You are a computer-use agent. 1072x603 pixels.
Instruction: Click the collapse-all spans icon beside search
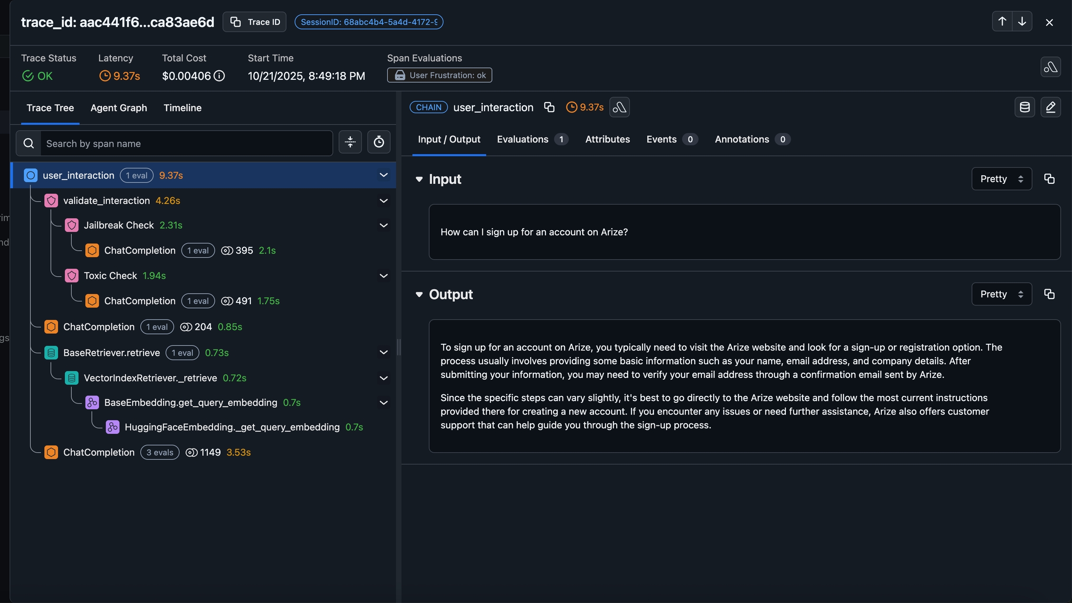[350, 142]
